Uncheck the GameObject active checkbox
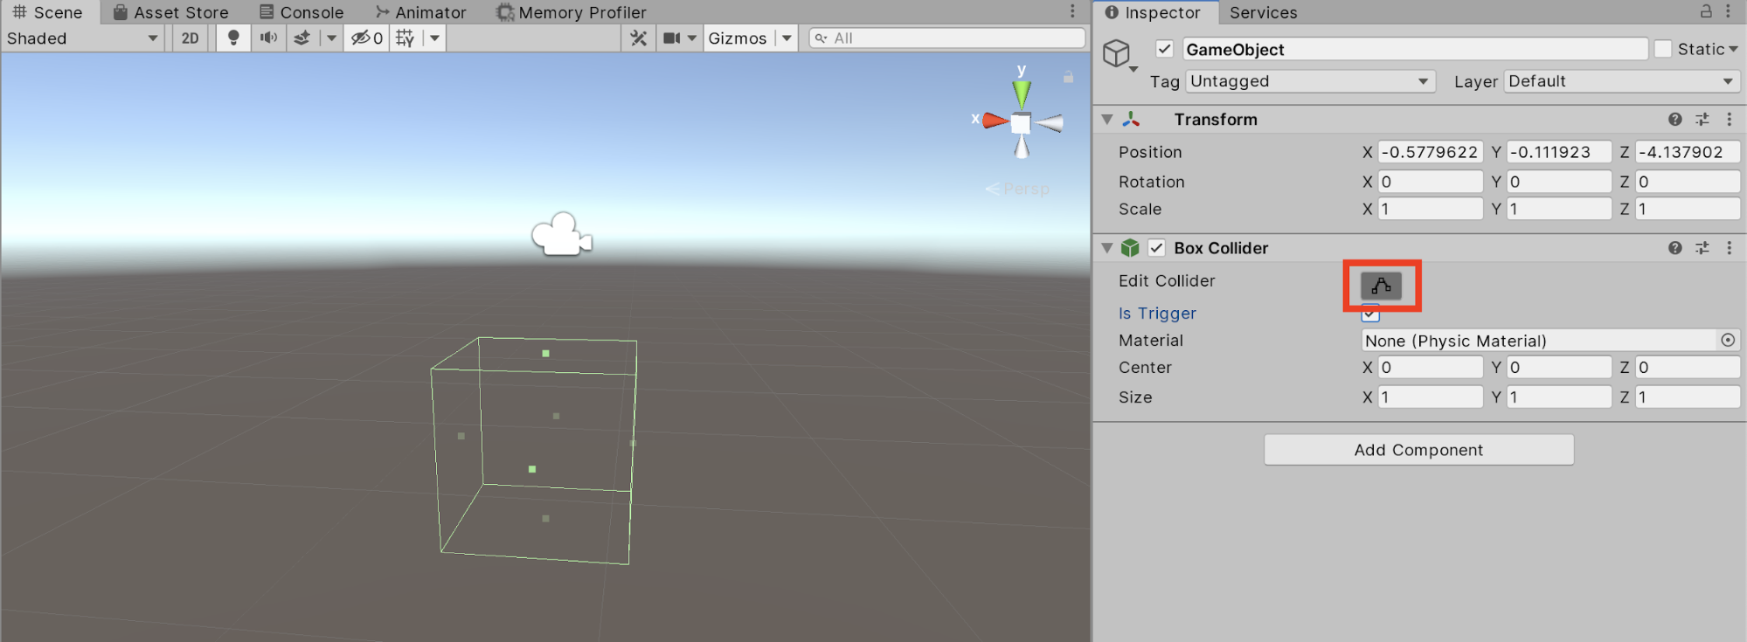Image resolution: width=1747 pixels, height=642 pixels. click(x=1164, y=49)
